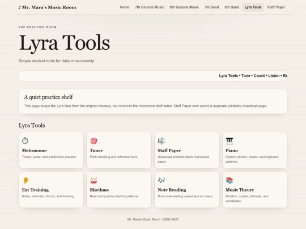Screen dimensions: 306x229
Task: Click the Rhythms drum icon
Action: (93, 180)
